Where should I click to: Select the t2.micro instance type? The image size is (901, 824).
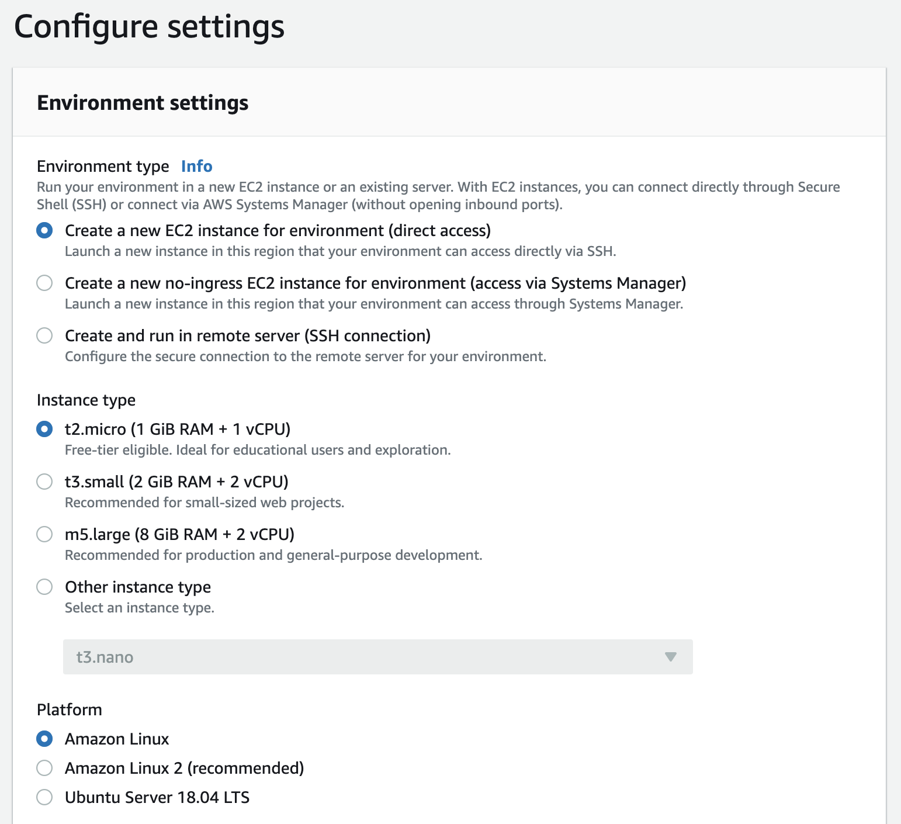(44, 429)
